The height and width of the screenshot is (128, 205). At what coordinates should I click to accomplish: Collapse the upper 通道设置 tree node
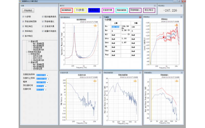29,41
